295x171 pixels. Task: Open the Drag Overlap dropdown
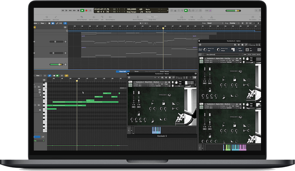tap(235, 23)
